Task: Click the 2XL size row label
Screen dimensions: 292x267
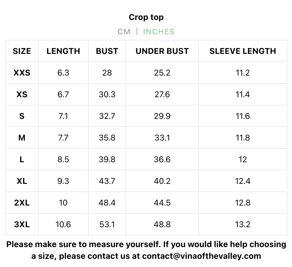Action: tap(22, 203)
